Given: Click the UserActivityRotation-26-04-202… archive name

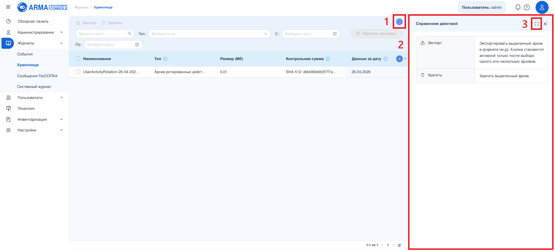Looking at the screenshot, I should pyautogui.click(x=111, y=72).
